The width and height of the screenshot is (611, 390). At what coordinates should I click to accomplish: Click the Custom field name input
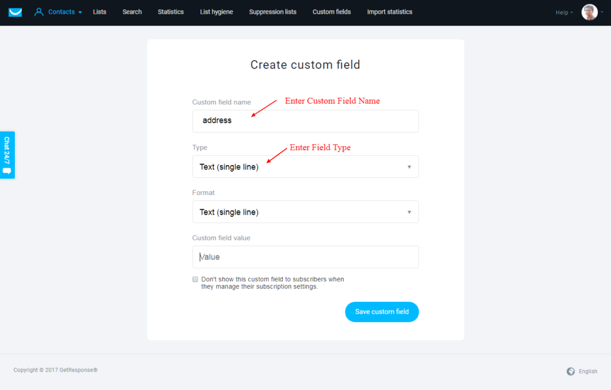tap(305, 121)
